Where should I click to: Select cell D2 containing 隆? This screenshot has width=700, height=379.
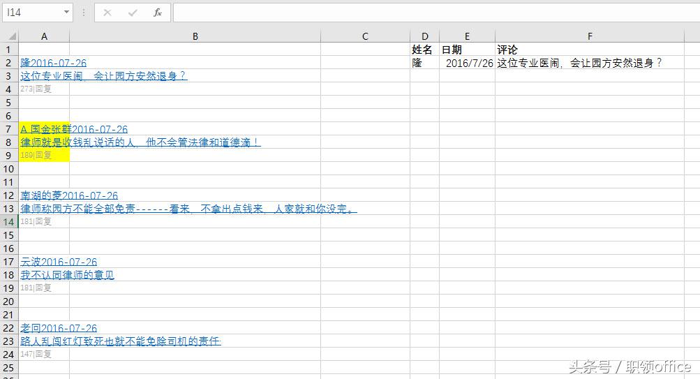click(424, 63)
